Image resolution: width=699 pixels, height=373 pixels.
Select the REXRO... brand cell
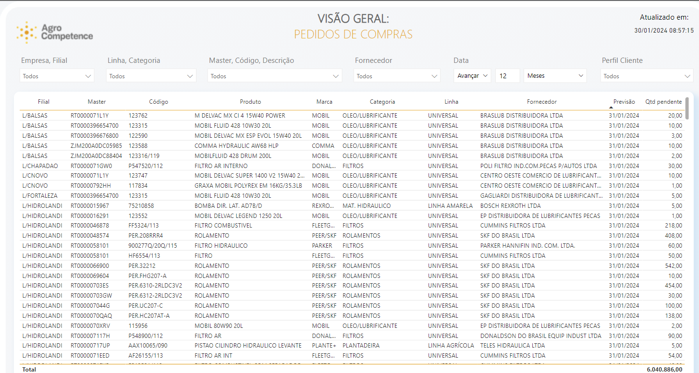click(x=322, y=206)
